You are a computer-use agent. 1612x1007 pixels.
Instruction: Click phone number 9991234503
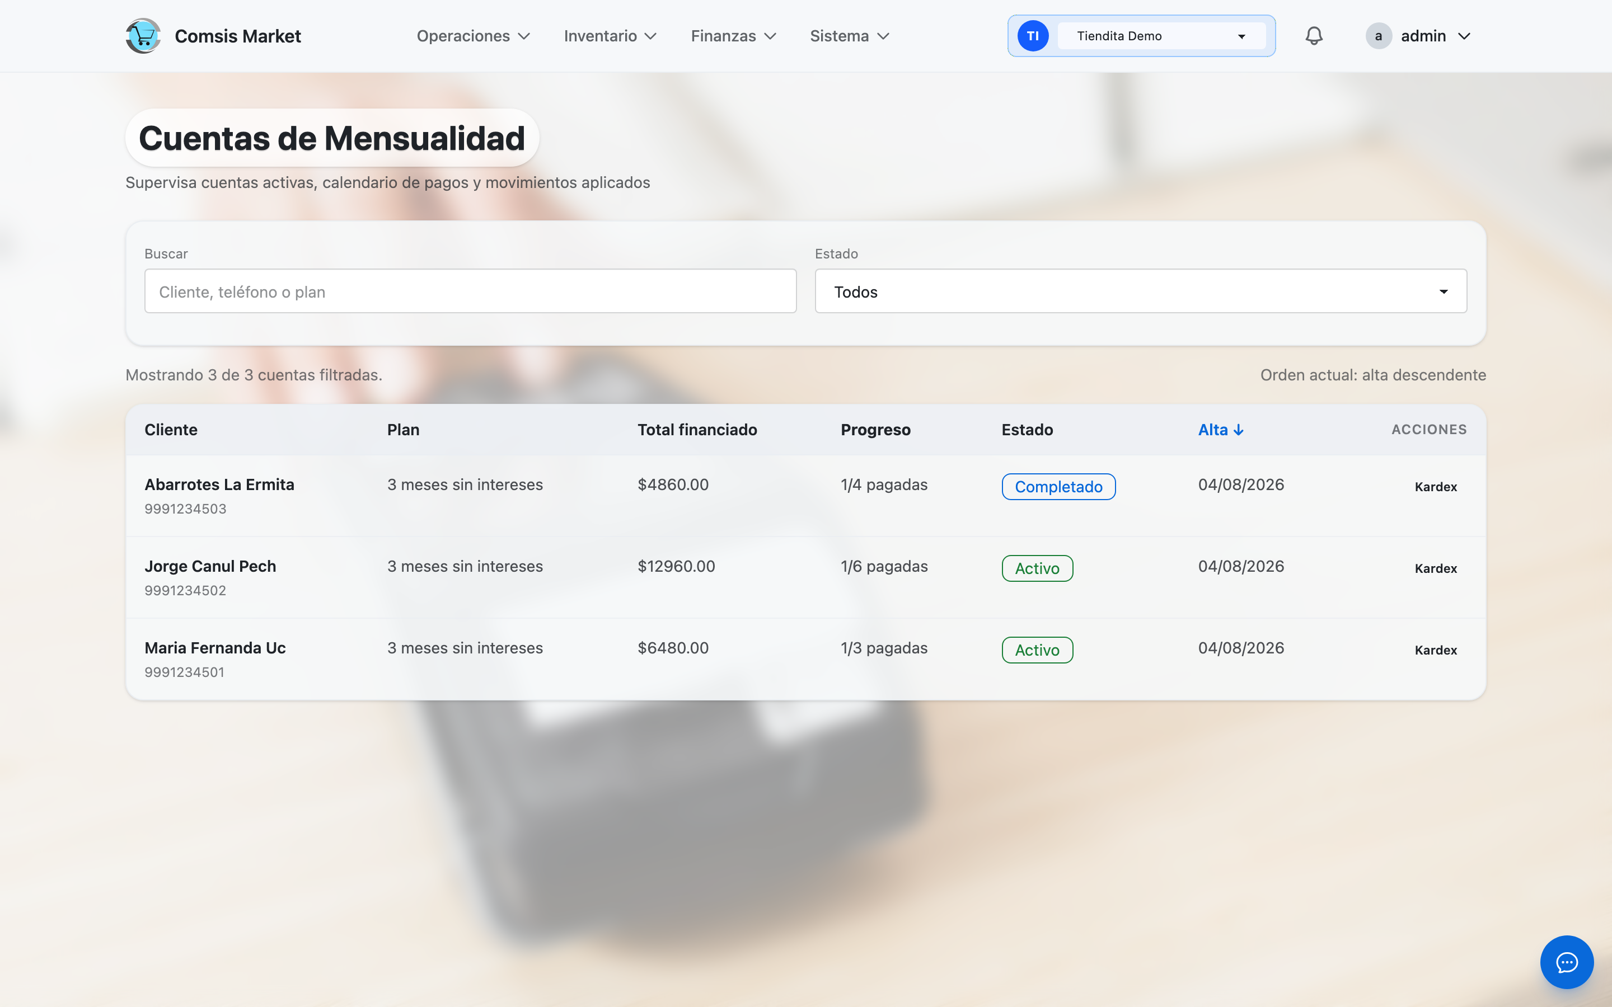[185, 509]
